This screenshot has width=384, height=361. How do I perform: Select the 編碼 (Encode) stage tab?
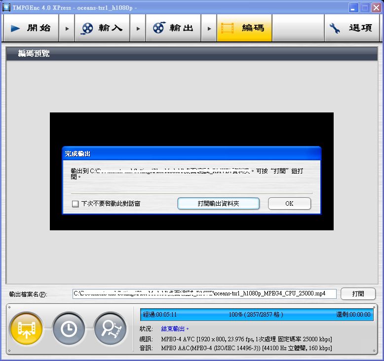[x=244, y=28]
